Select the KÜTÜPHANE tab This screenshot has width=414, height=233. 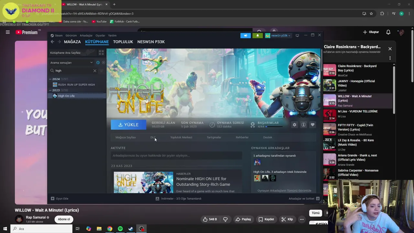[x=97, y=42]
